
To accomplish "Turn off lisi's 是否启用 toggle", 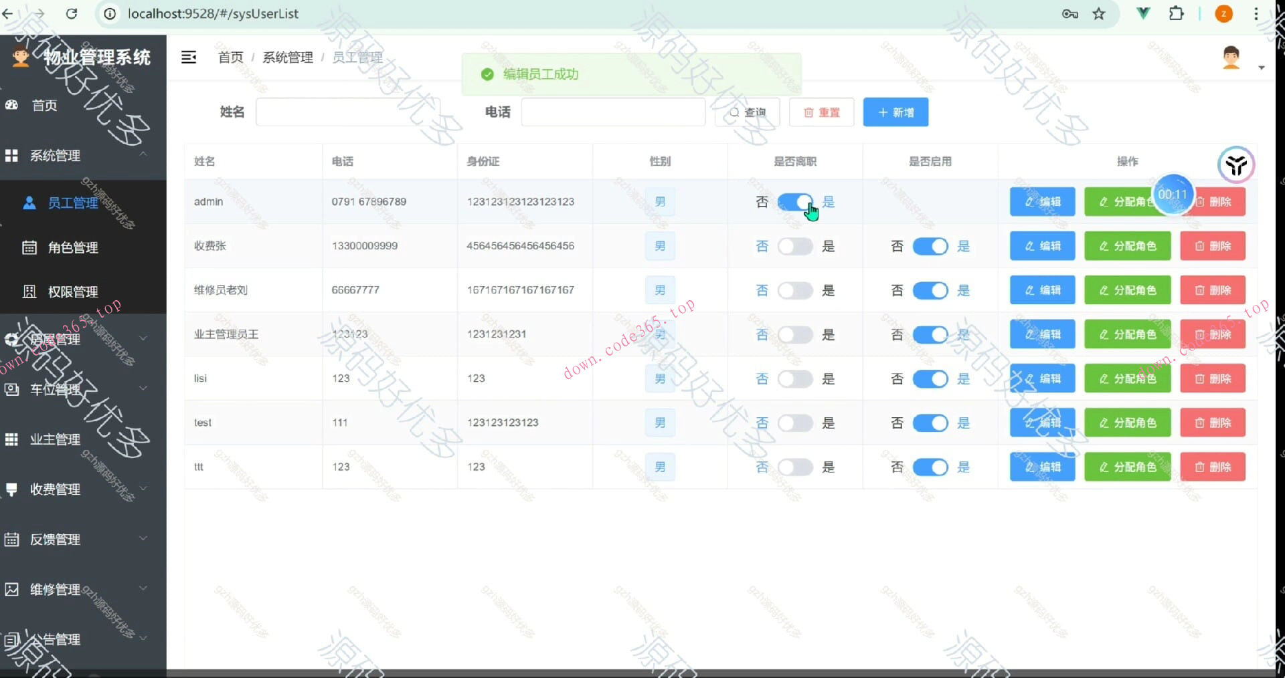I will coord(930,378).
